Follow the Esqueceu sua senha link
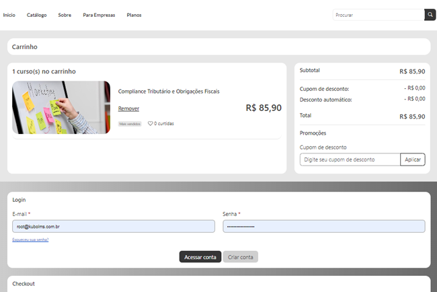This screenshot has width=437, height=292. [30, 240]
